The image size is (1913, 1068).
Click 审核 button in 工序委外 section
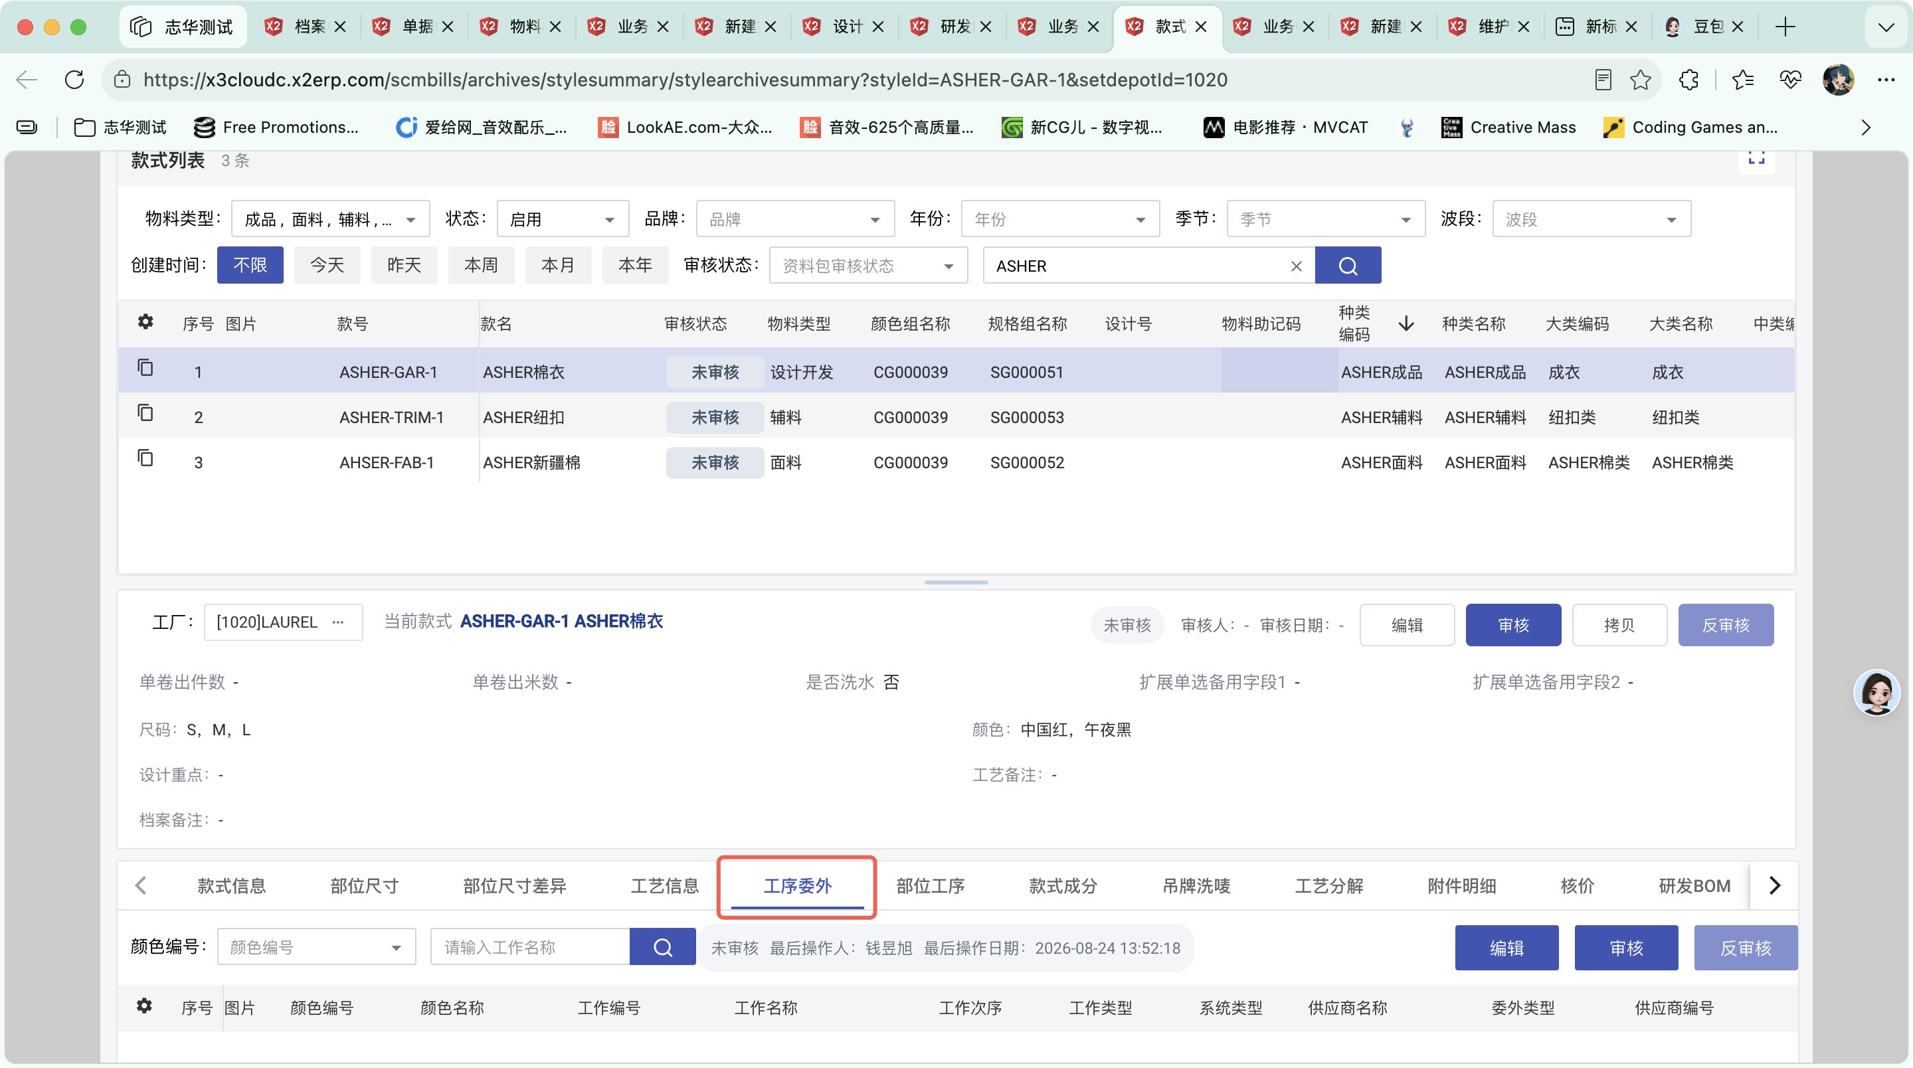tap(1626, 948)
